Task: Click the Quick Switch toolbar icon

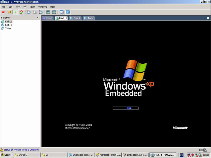Action: [x=54, y=12]
